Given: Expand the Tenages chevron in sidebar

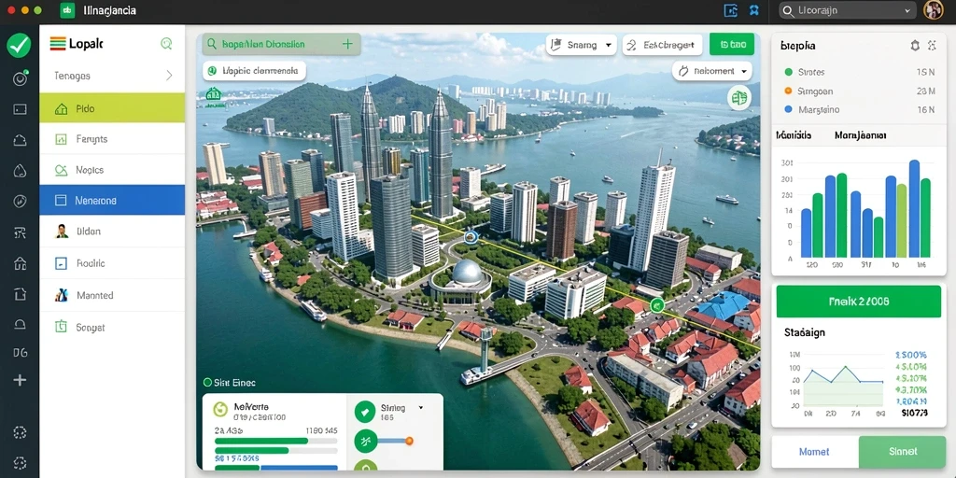Looking at the screenshot, I should (x=169, y=76).
